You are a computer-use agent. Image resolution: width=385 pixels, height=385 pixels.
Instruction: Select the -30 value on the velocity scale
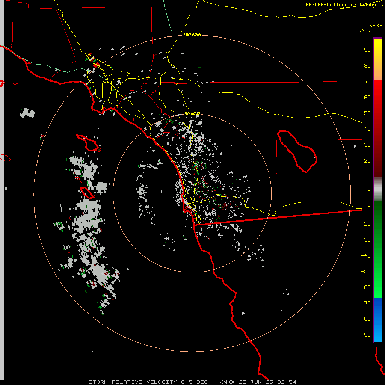coord(366,240)
